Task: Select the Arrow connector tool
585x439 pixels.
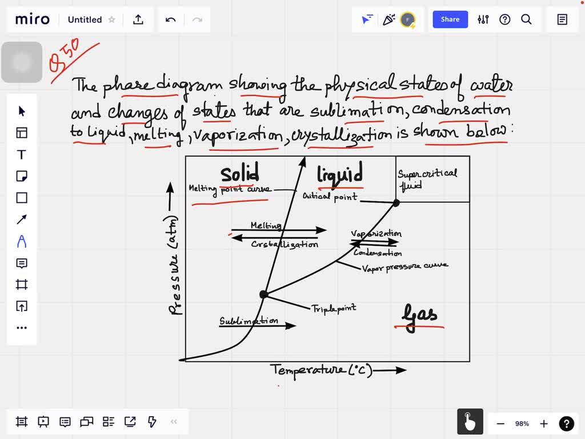Action: [21, 219]
